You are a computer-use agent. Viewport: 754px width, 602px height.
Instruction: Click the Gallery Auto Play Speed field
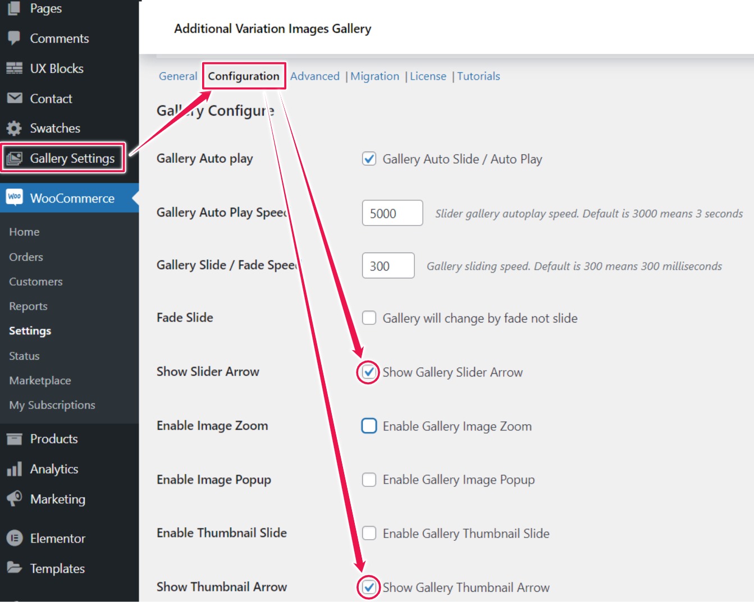coord(392,213)
